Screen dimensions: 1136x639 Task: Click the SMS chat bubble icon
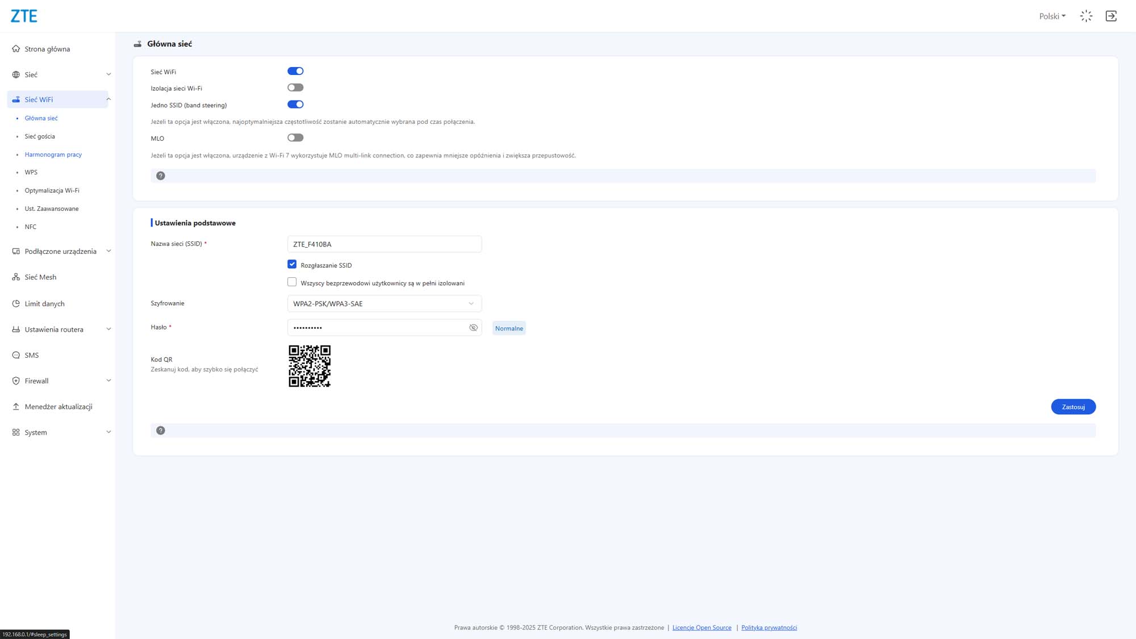click(16, 355)
